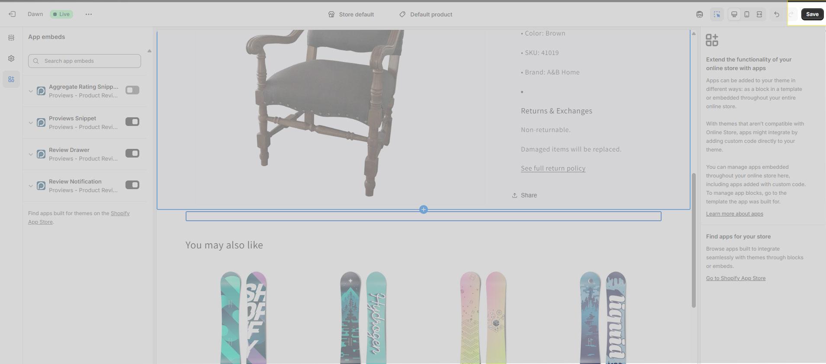Screen dimensions: 826x364
Task: Toggle the inspector selection tool
Action: 717,14
